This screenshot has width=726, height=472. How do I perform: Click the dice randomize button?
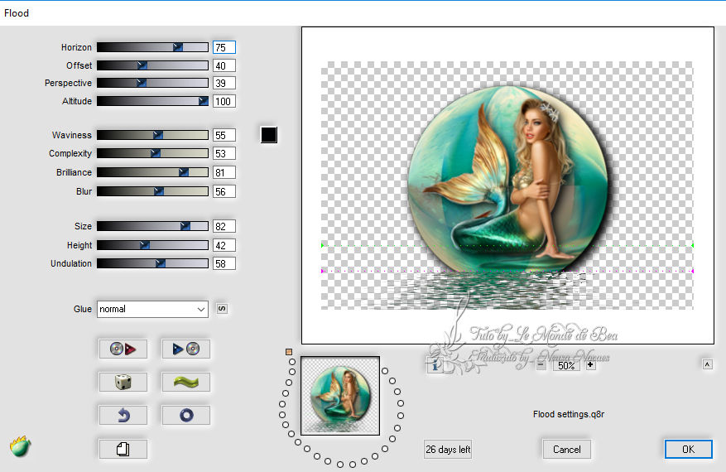[123, 382]
